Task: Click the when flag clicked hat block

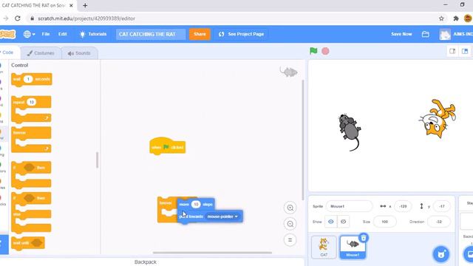Action: tap(168, 146)
